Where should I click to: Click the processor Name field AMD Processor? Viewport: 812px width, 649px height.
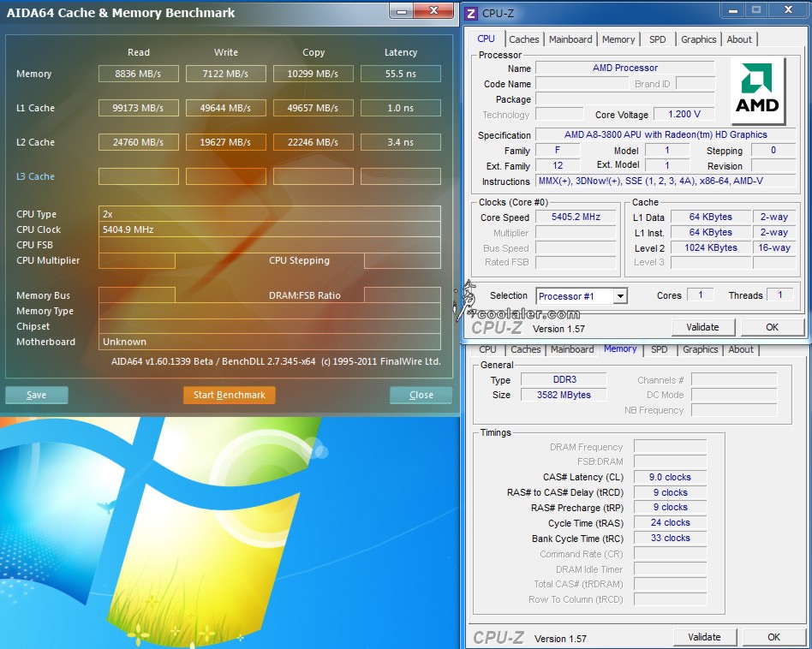(625, 68)
